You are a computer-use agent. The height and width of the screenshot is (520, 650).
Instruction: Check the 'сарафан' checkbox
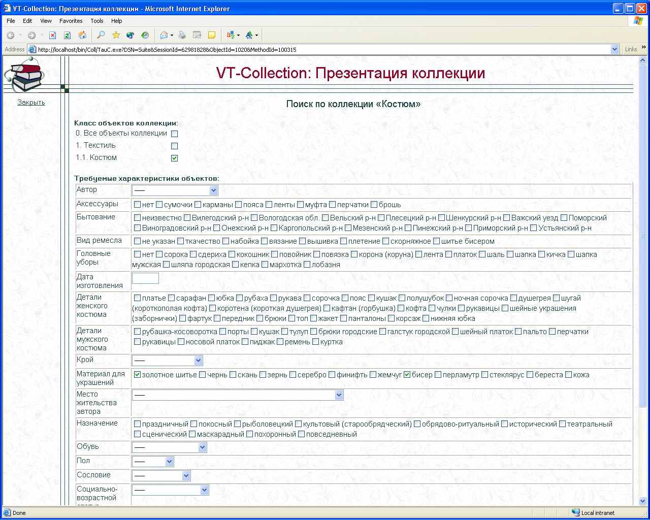click(171, 298)
